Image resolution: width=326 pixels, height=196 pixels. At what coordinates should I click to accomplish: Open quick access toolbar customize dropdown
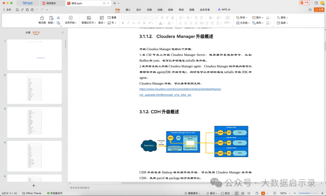click(47, 10)
